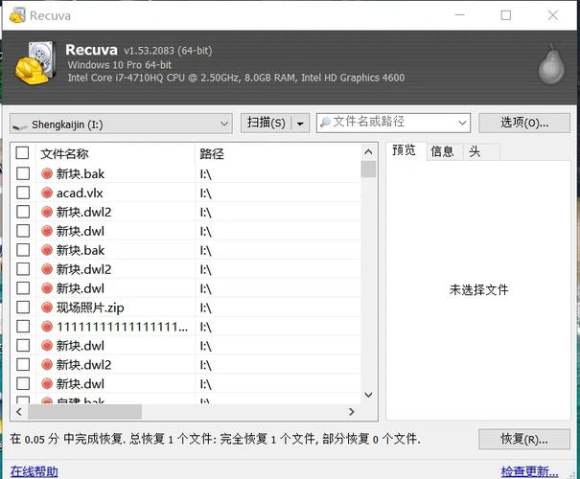Click the drive icon beside Shengkaijin (I:)
The width and height of the screenshot is (580, 479).
(x=20, y=126)
